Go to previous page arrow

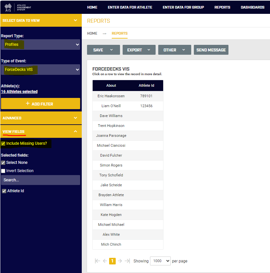tap(105, 261)
